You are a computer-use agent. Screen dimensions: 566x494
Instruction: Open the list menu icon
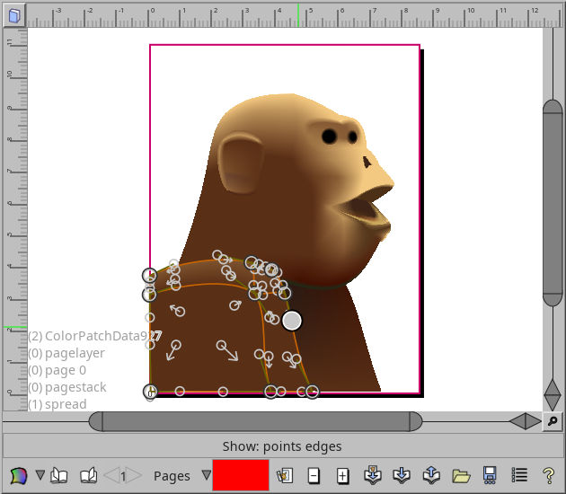[519, 475]
